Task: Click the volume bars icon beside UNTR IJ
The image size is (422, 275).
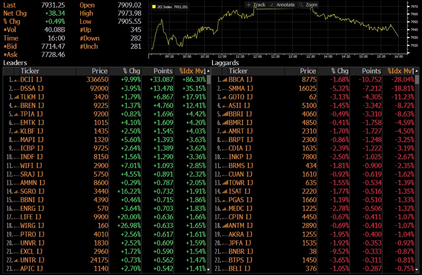Action: [17, 260]
